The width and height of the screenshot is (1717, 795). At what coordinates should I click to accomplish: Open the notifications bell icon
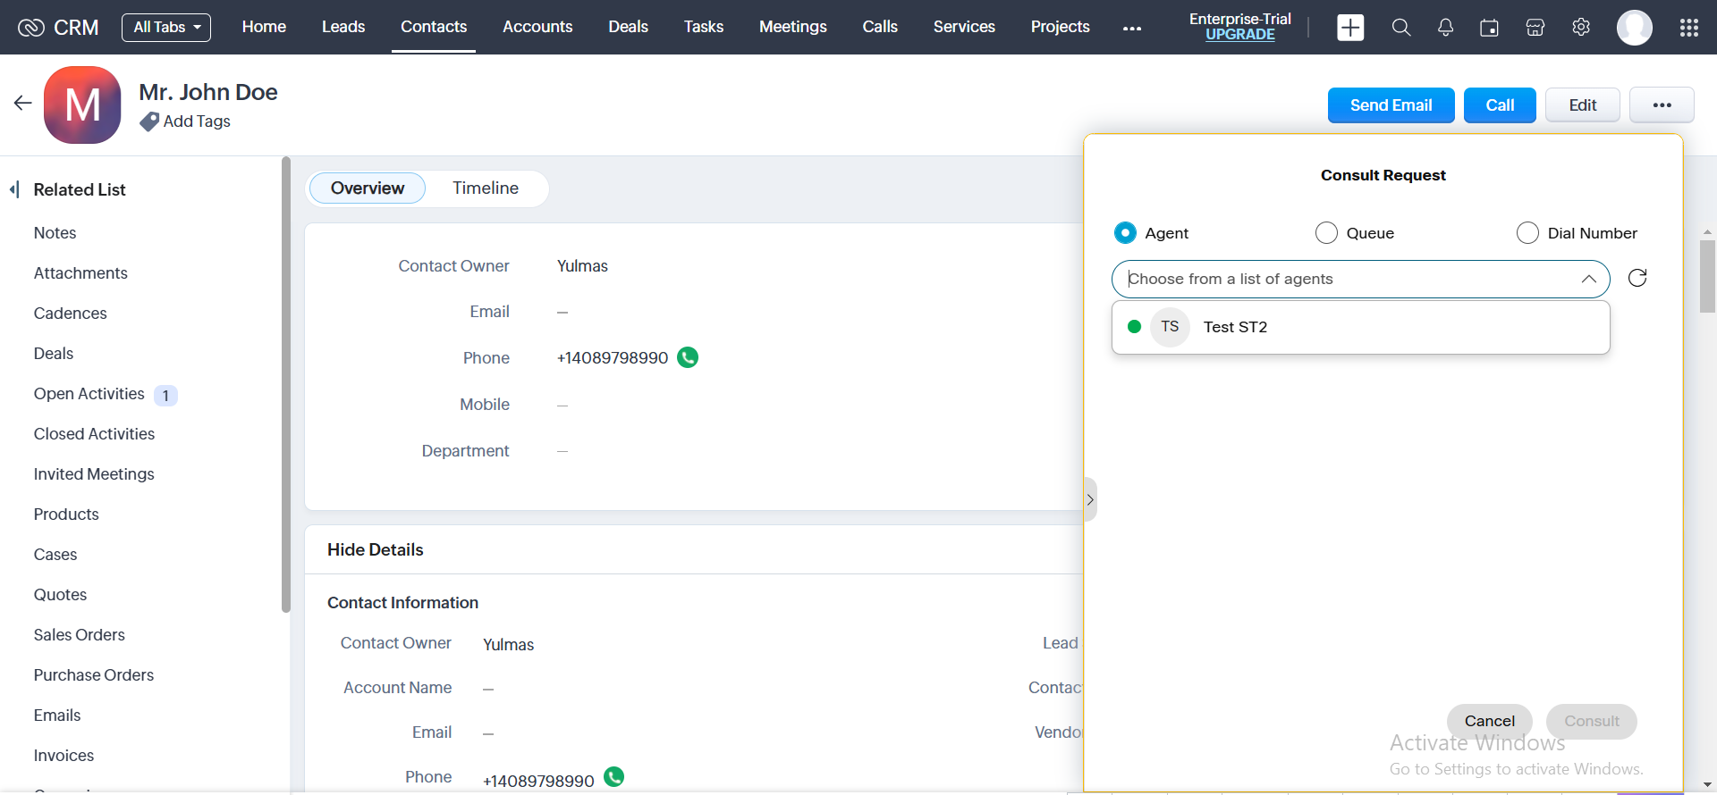(1445, 28)
